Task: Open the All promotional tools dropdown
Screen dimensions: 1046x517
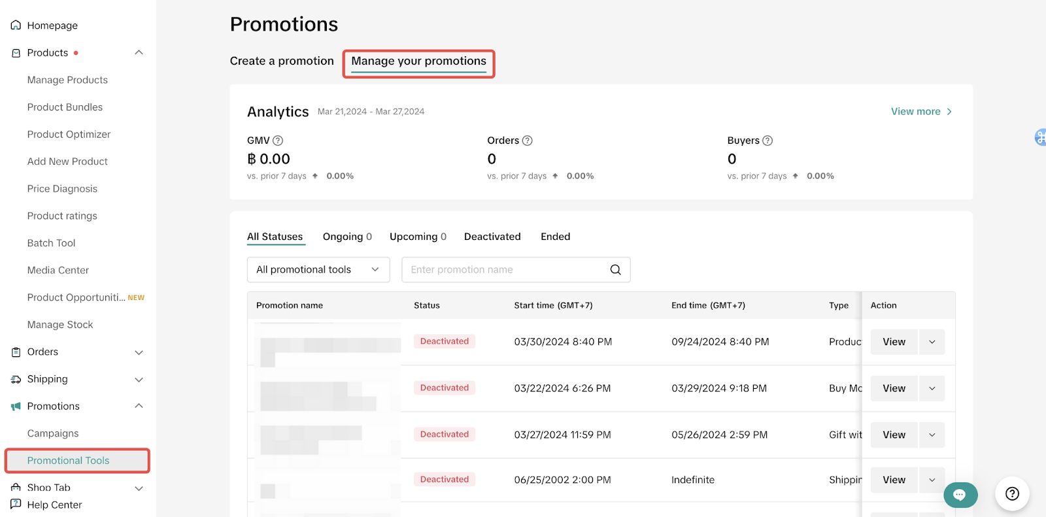Action: (318, 270)
